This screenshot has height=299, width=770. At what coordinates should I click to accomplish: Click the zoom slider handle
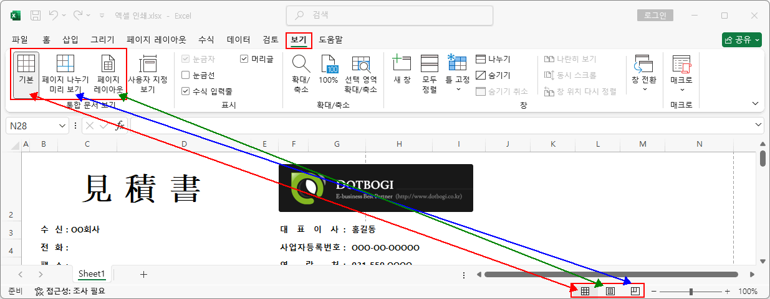click(x=691, y=291)
